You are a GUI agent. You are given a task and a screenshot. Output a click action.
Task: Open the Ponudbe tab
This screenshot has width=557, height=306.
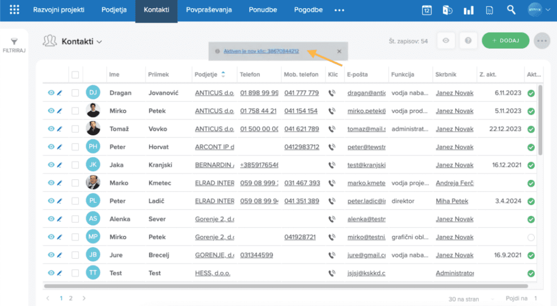[x=263, y=10]
